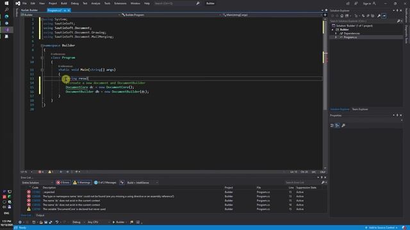Open Properties wrench in Solution Explorer toolbar
The width and height of the screenshot is (410, 230).
(x=379, y=16)
